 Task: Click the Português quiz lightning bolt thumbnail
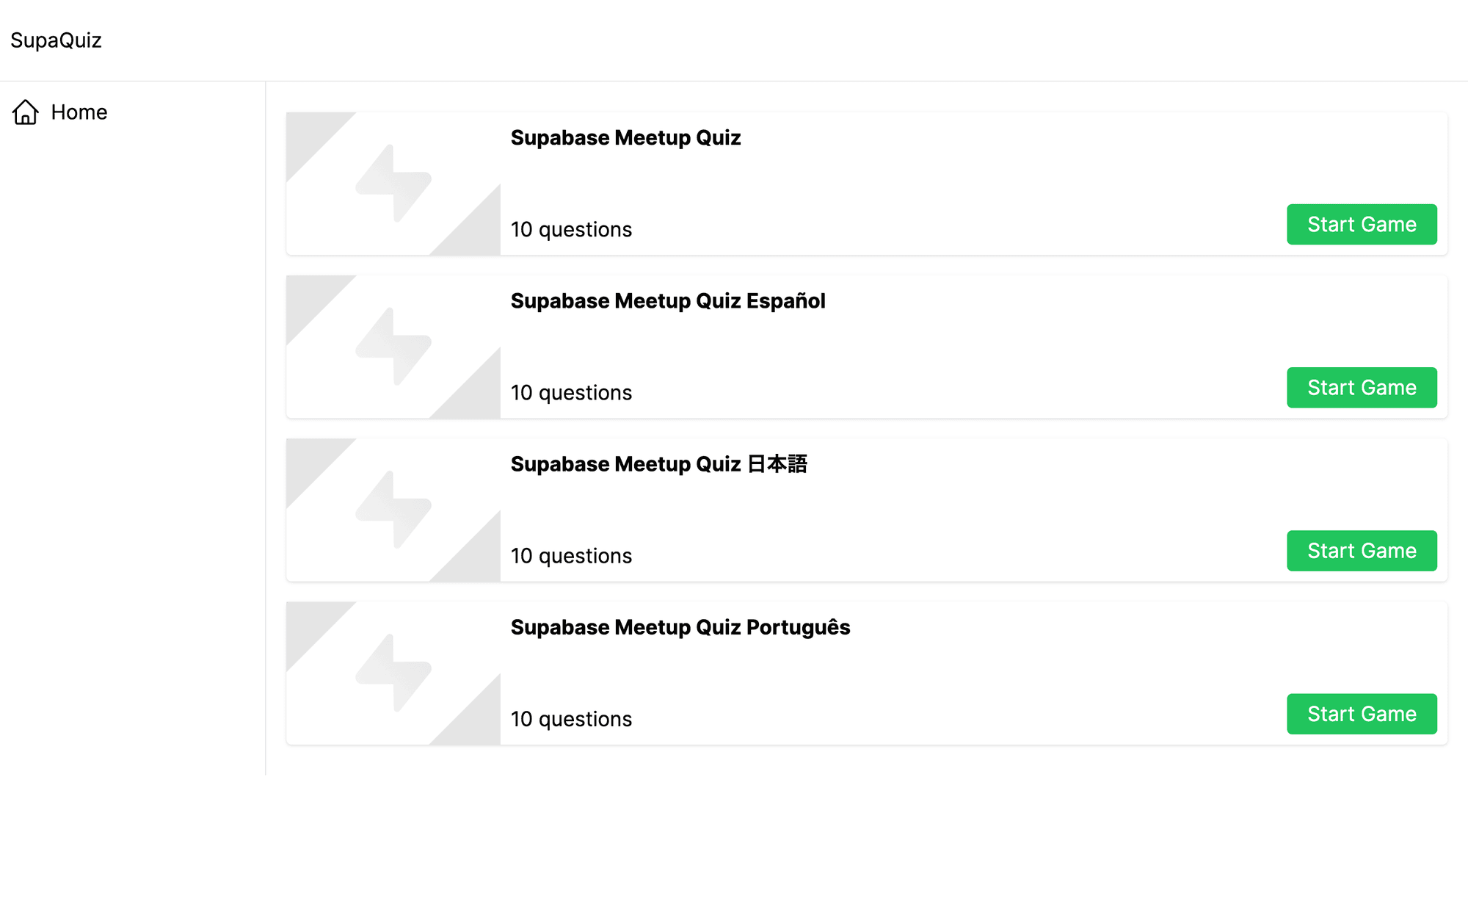point(393,673)
